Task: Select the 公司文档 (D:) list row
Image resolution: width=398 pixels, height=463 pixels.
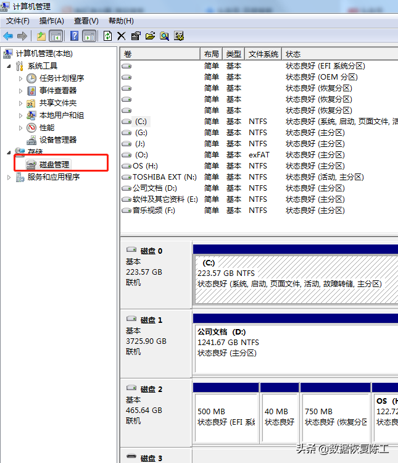Action: 259,188
